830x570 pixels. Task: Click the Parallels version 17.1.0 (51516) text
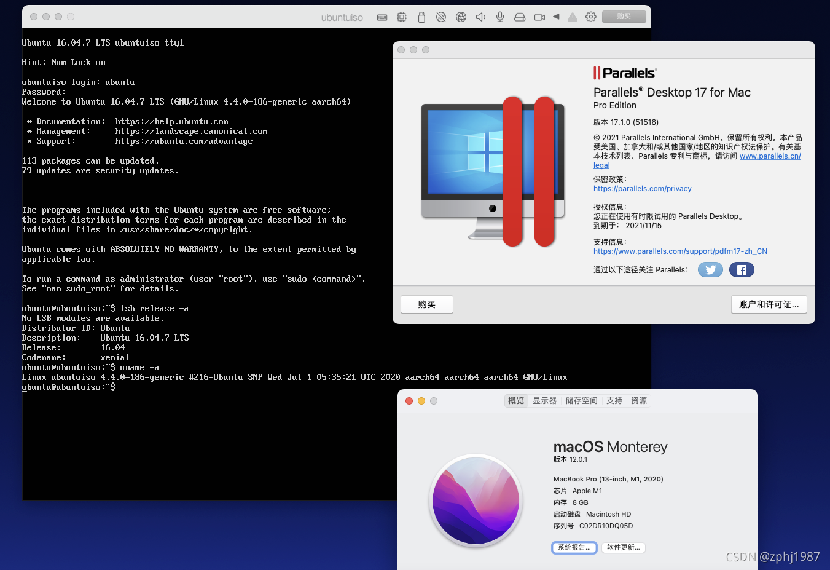tap(626, 122)
